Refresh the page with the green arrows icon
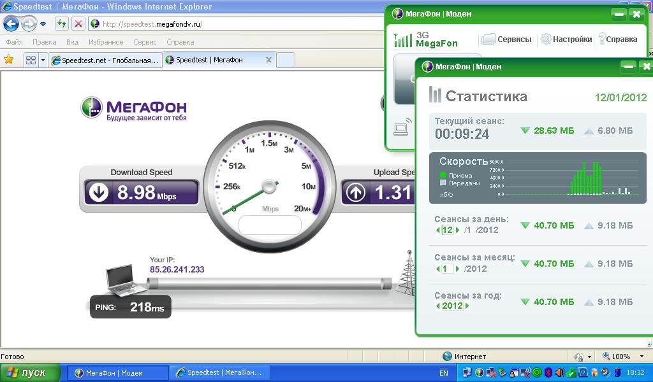 [62, 24]
